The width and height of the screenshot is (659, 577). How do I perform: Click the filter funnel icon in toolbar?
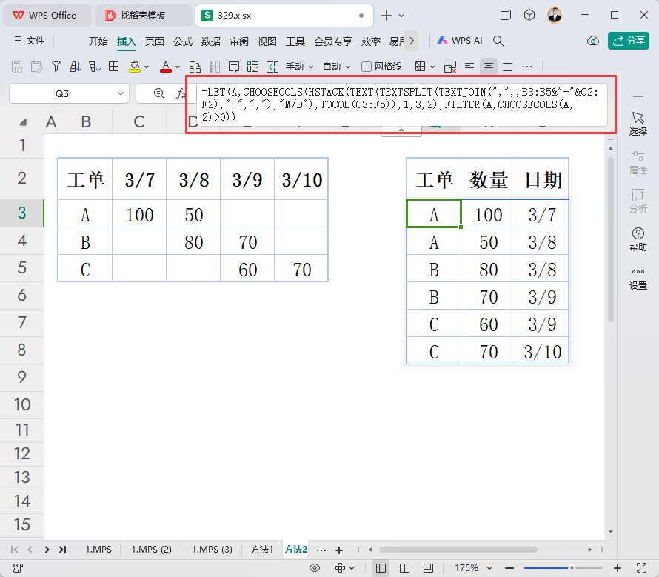56,67
